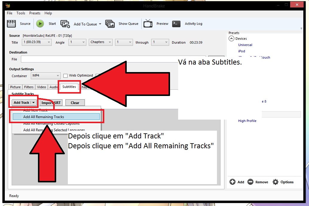Viewport: 309px width, 206px height.
Task: Select the Universal preset
Action: (x=245, y=45)
